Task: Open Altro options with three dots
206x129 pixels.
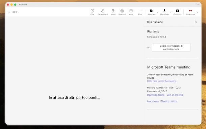Action: click(140, 12)
